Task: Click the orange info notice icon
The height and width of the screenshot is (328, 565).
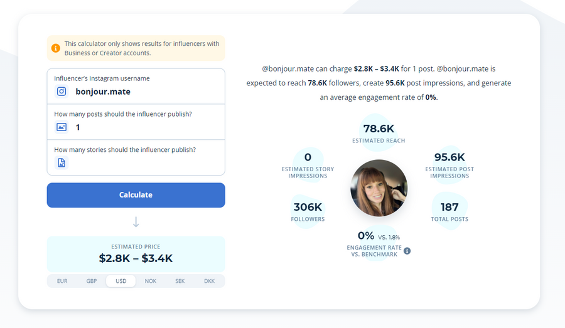Action: pos(55,48)
